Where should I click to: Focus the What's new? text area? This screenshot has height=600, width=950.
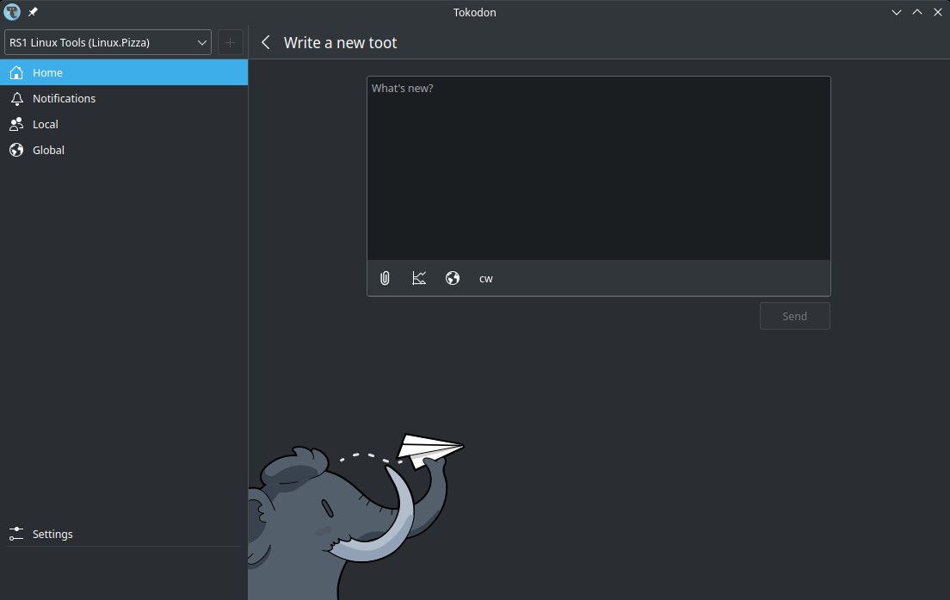coord(599,169)
